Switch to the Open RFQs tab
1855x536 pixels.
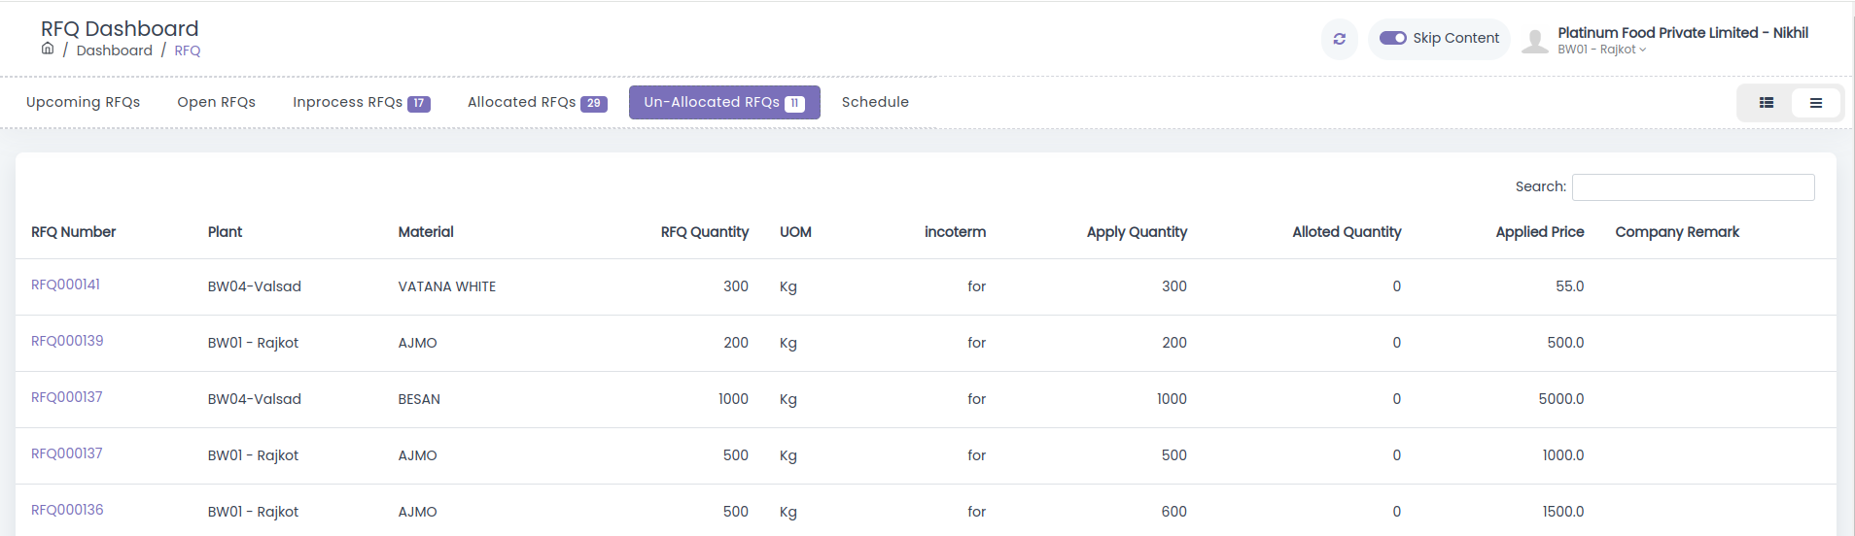(x=216, y=102)
